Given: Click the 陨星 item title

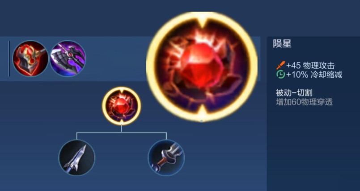Looking at the screenshot, I should click(x=282, y=44).
